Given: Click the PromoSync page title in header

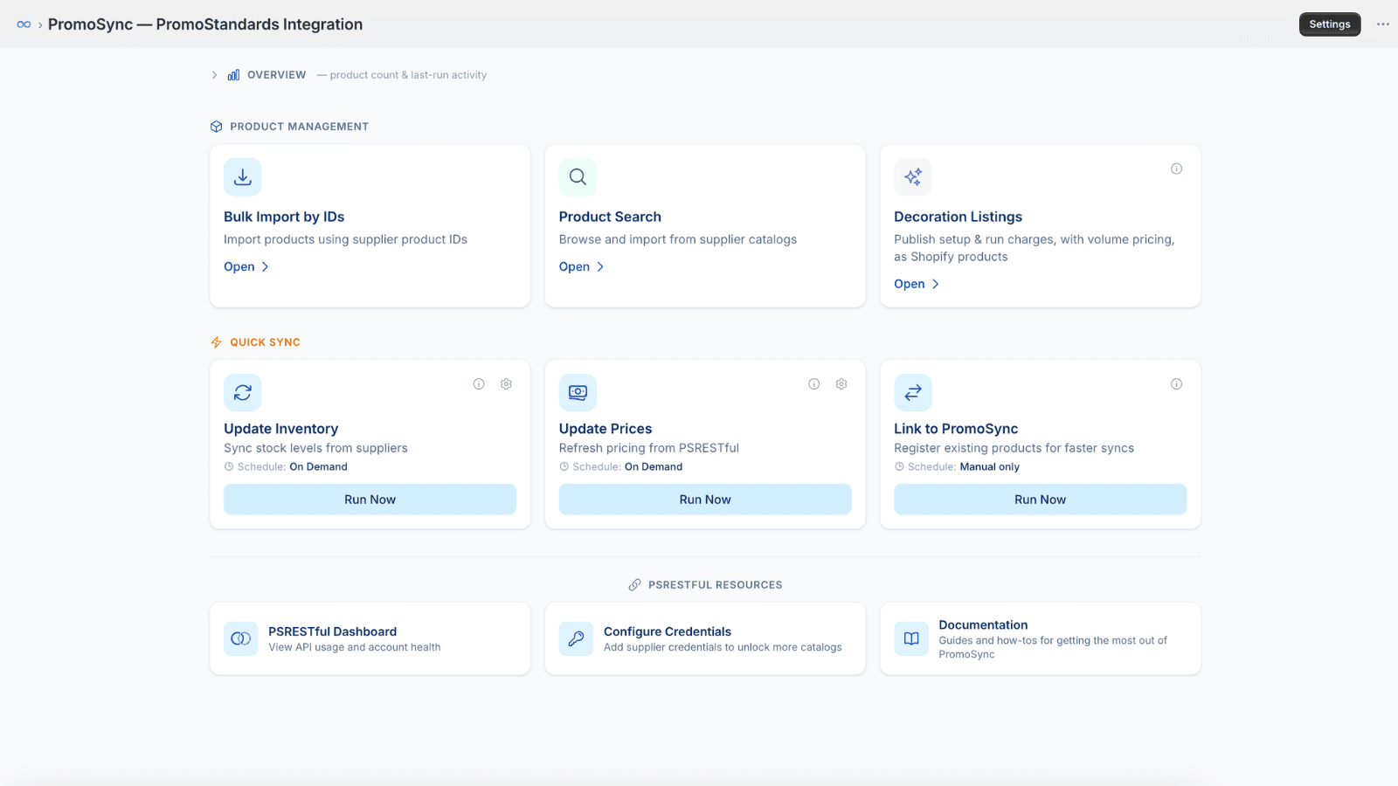Looking at the screenshot, I should point(205,24).
